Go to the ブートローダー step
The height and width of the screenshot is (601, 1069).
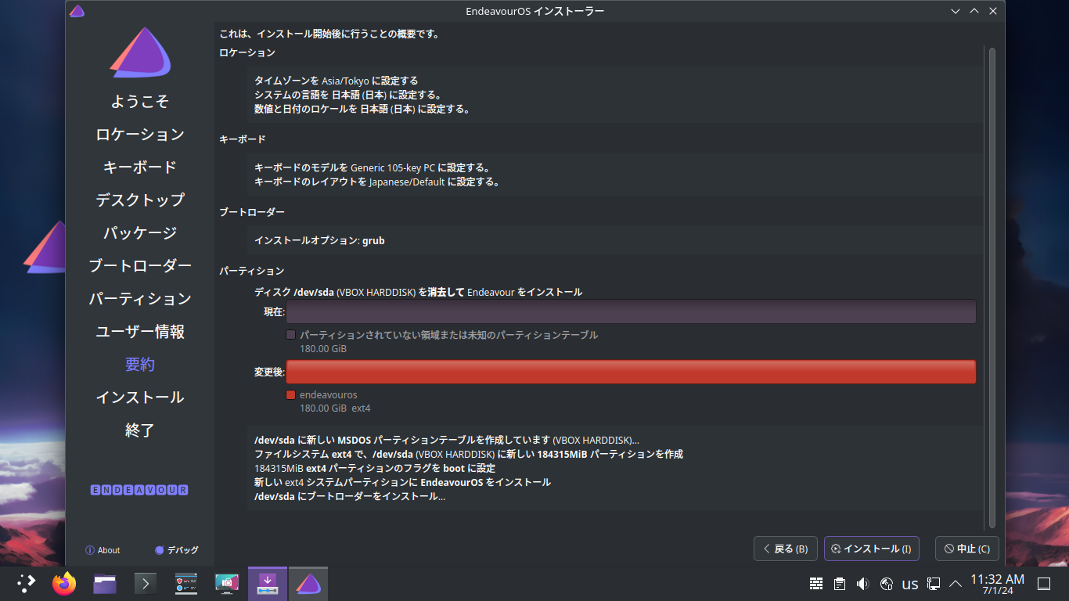140,266
